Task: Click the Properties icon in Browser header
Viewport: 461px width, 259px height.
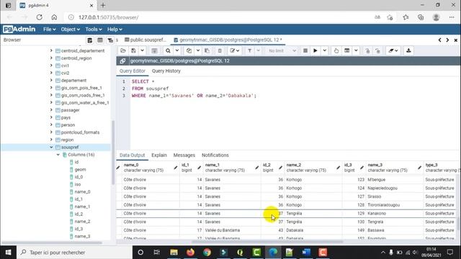Action: 89,40
